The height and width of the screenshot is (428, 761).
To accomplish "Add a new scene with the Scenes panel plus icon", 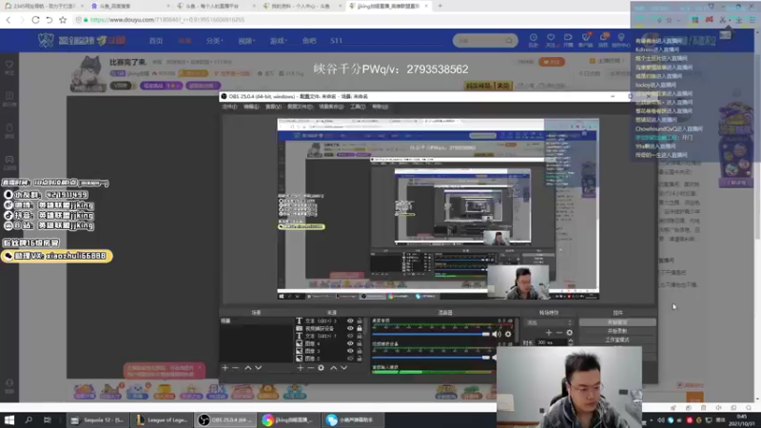I will click(x=224, y=368).
